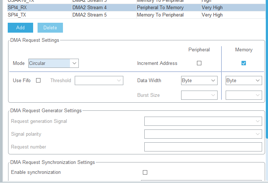268x183 pixels.
Task: Open Memory Data Width Byte dropdown
Action: (244, 81)
